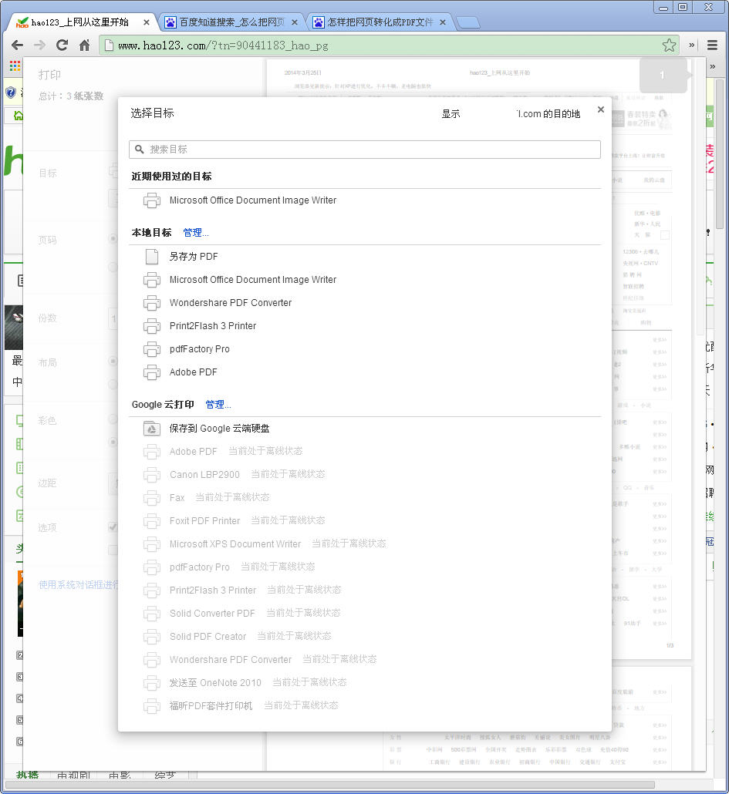Image resolution: width=729 pixels, height=794 pixels.
Task: Open the Chrome hamburger menu
Action: click(712, 45)
